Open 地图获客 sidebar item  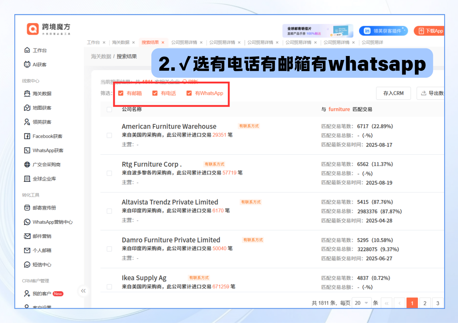(38, 108)
